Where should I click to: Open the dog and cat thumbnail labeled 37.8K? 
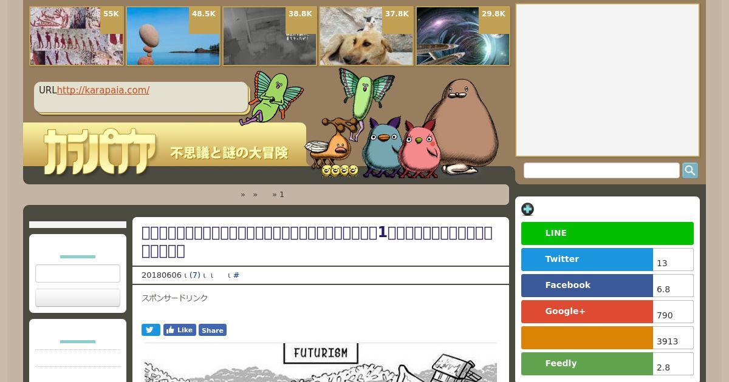[x=366, y=36]
